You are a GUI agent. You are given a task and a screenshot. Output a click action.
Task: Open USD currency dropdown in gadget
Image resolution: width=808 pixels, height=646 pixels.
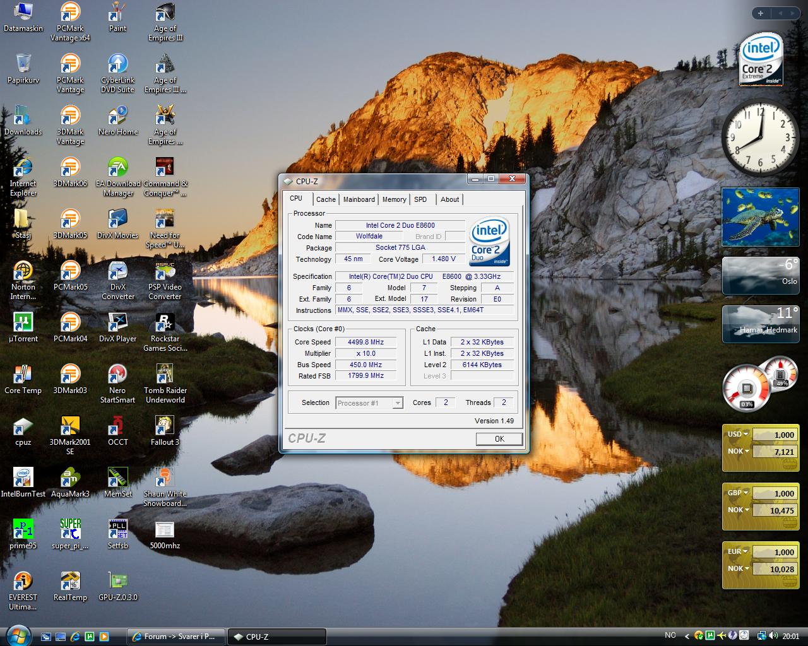(x=737, y=434)
